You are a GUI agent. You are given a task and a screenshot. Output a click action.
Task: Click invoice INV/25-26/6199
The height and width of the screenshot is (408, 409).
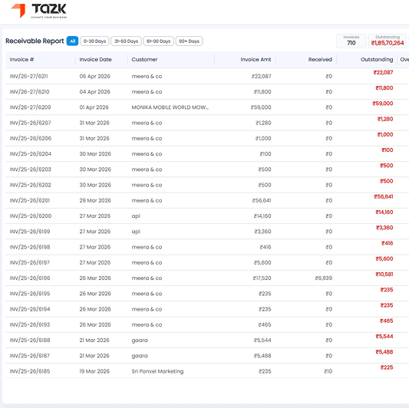pyautogui.click(x=30, y=232)
